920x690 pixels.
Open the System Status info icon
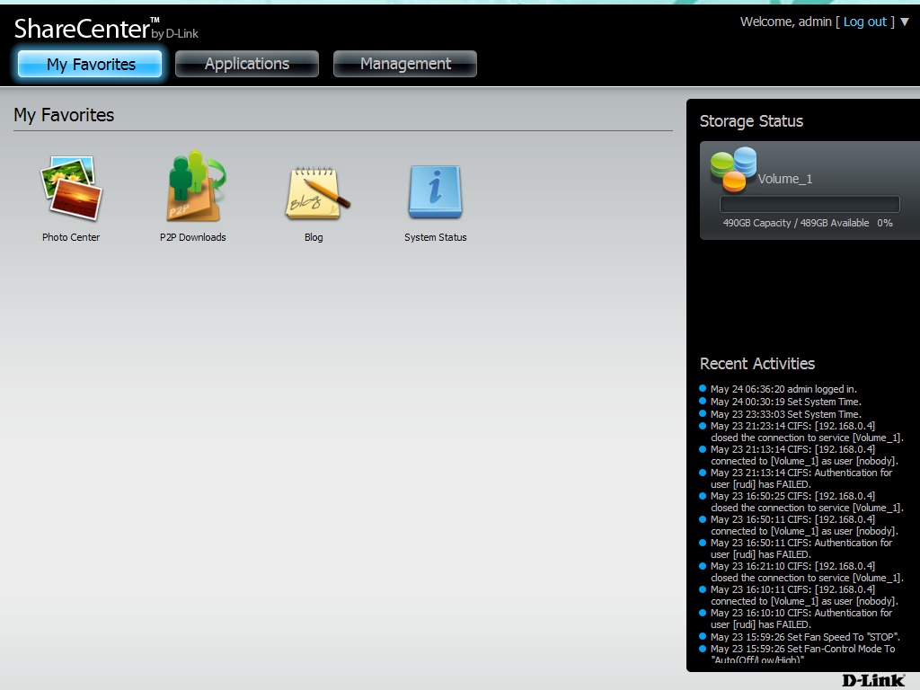coord(436,191)
